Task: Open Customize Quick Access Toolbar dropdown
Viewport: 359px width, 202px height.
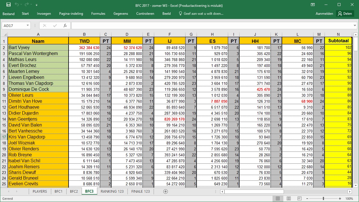Action: [37, 5]
